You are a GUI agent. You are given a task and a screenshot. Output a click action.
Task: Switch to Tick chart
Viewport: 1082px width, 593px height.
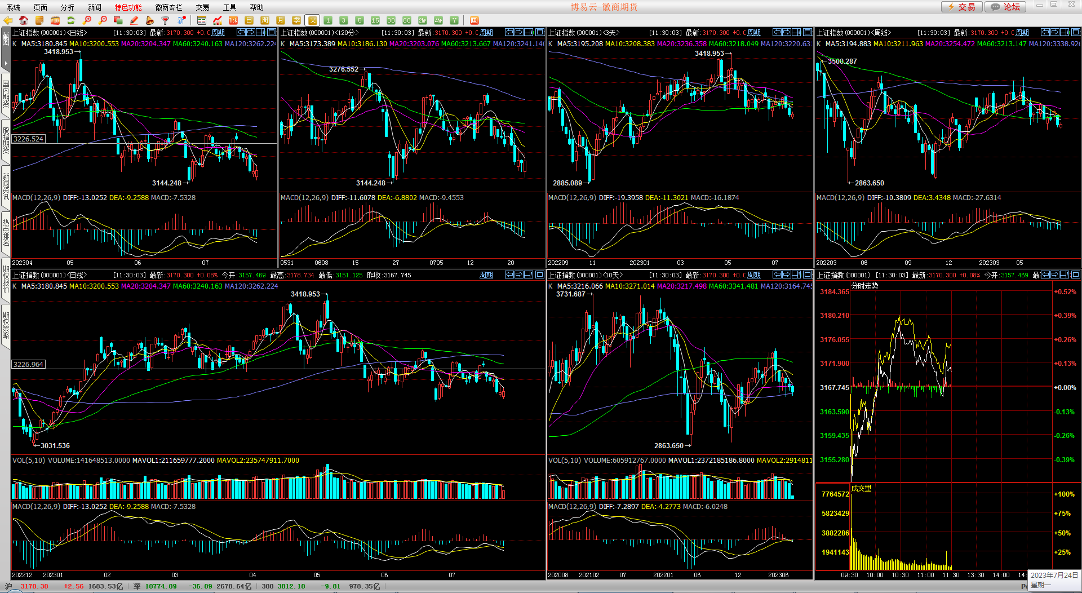click(233, 20)
